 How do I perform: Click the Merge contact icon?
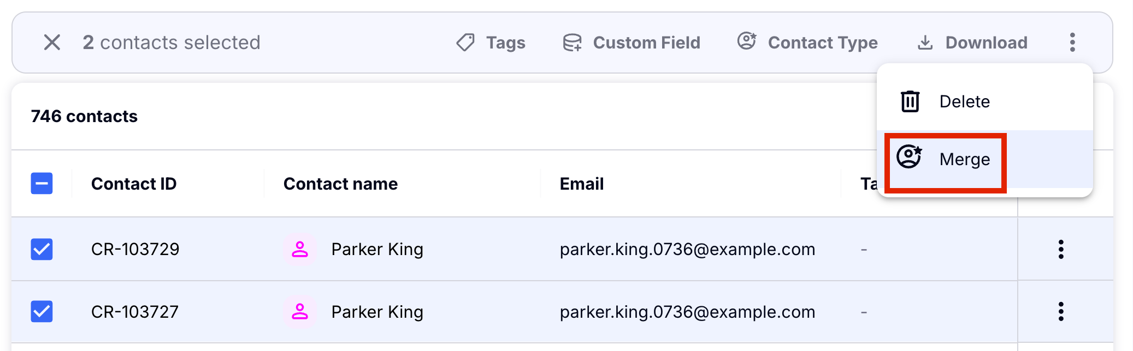coord(910,158)
